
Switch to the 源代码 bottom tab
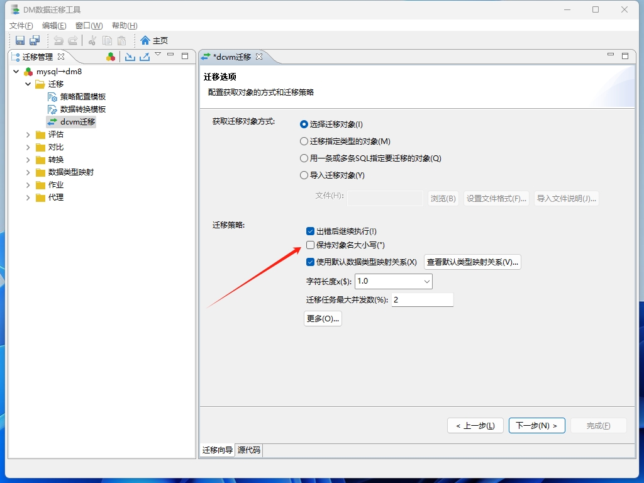(249, 450)
